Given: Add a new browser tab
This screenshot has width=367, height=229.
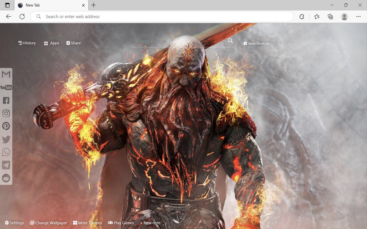Looking at the screenshot, I should click(x=93, y=5).
